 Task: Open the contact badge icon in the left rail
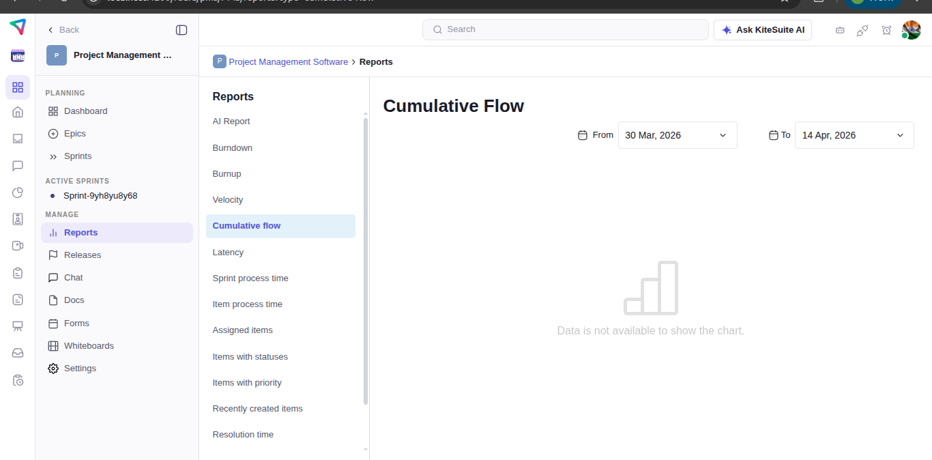[x=18, y=219]
